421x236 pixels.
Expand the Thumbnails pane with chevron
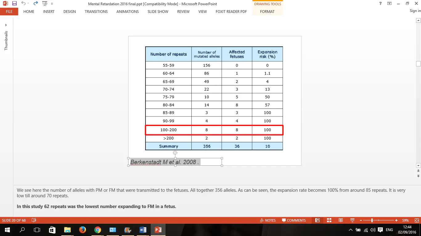[x=6, y=25]
